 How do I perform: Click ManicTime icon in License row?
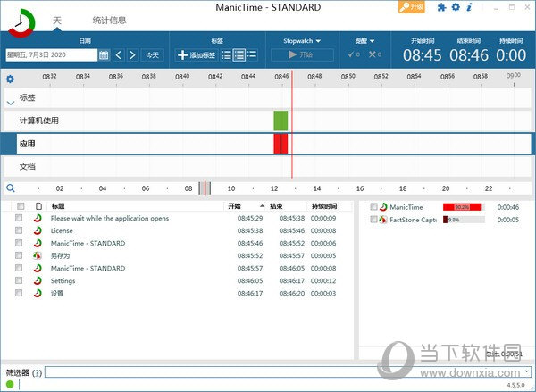tap(38, 230)
